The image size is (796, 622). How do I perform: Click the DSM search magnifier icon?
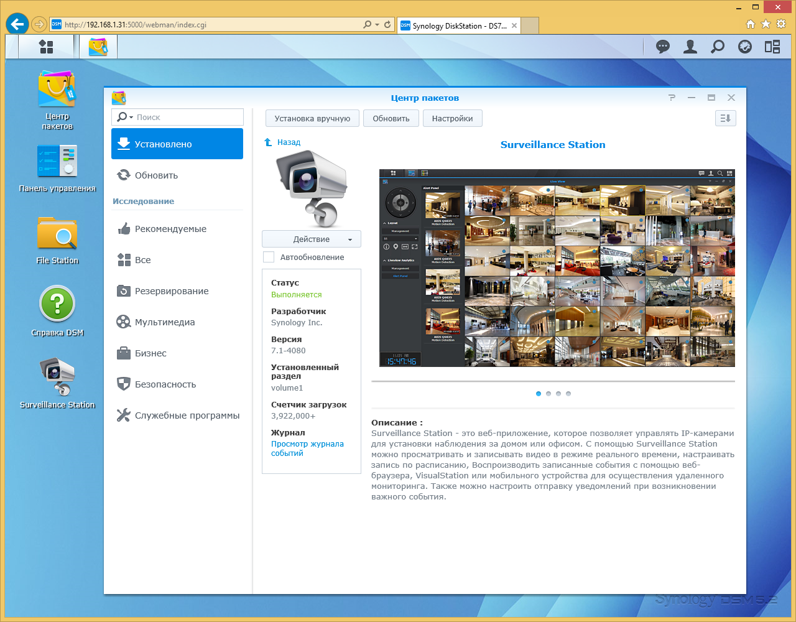718,47
